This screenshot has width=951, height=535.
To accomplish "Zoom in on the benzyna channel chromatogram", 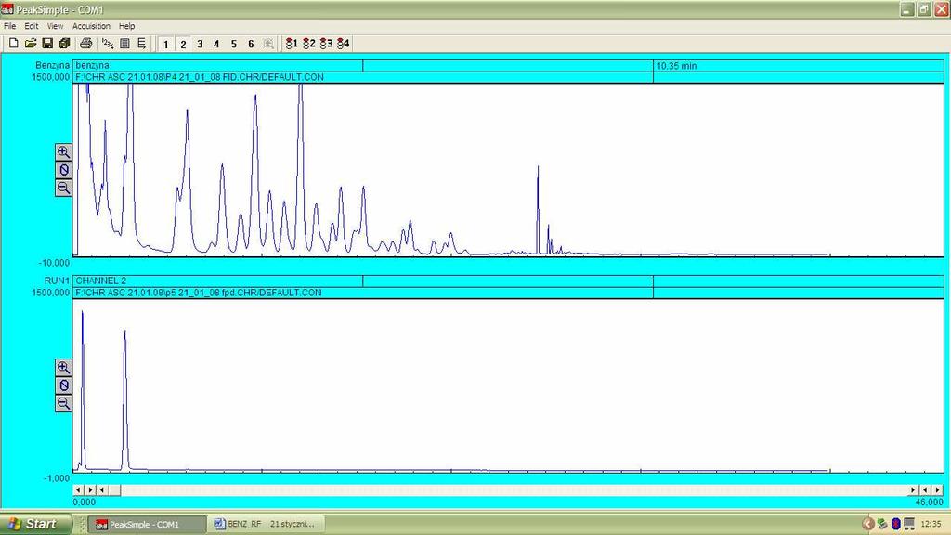I will click(63, 151).
